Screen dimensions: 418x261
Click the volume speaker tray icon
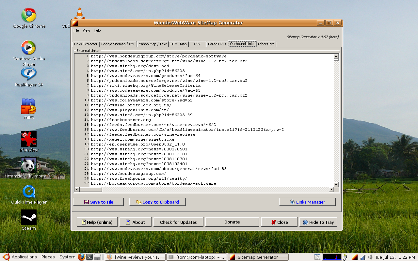coord(370,257)
